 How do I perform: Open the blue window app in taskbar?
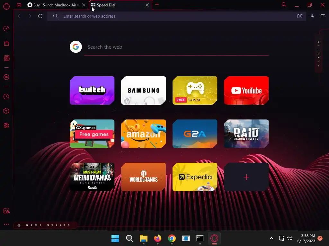pyautogui.click(x=186, y=238)
